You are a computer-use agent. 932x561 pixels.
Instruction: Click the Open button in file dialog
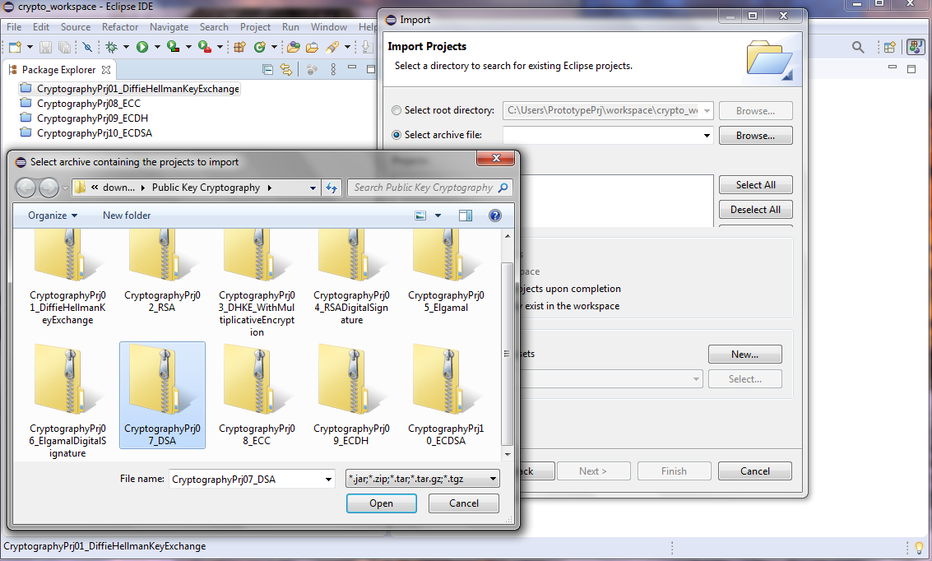[x=381, y=503]
